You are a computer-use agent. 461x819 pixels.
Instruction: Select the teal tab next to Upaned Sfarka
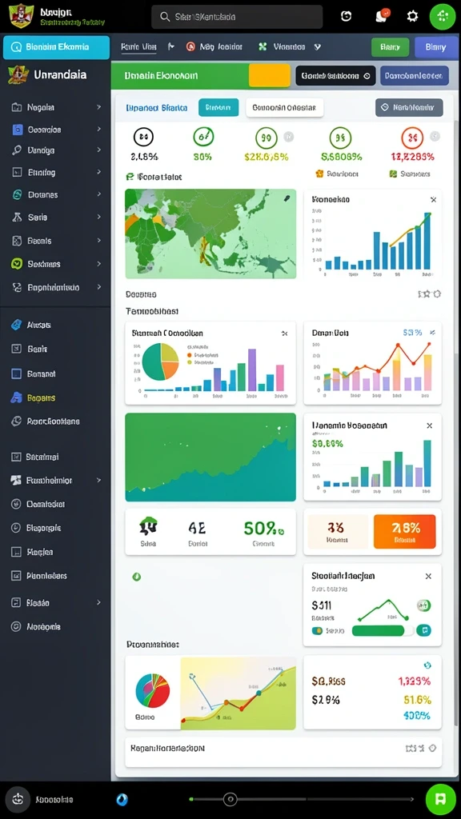[218, 108]
